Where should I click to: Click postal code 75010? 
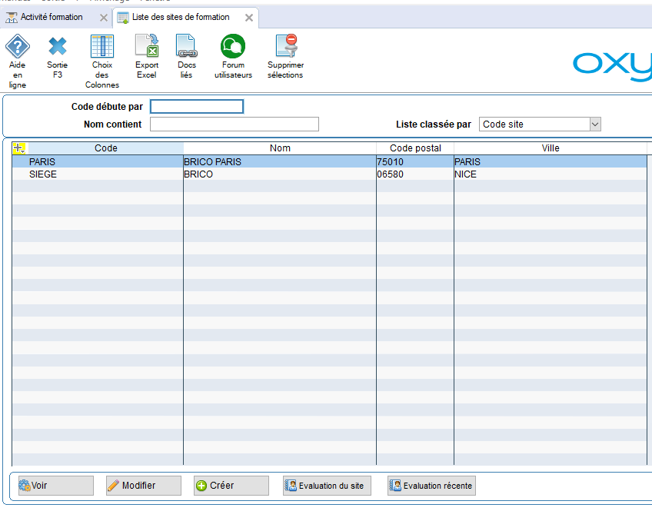[415, 161]
